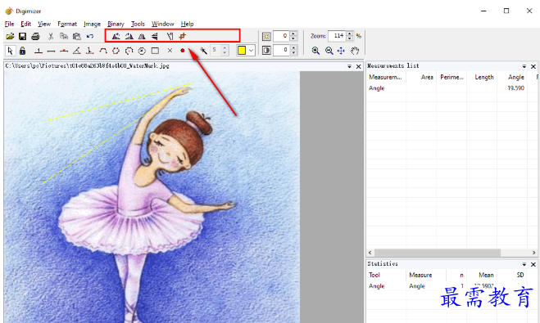Screen dimensions: 540x323
Task: Fit the image to the window
Action: (x=341, y=51)
